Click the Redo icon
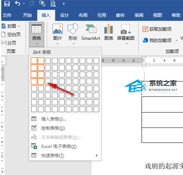 (32, 4)
